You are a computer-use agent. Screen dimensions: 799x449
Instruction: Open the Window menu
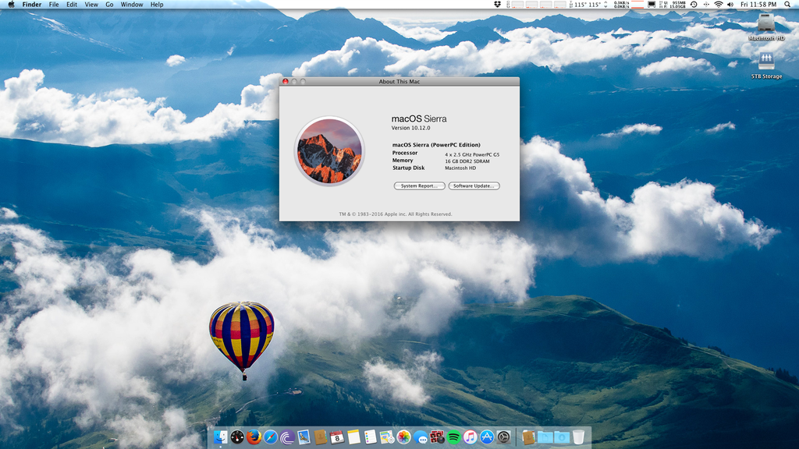[x=131, y=4]
